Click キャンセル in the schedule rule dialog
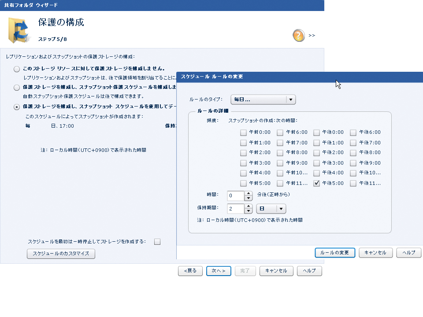The height and width of the screenshot is (317, 423). click(x=375, y=253)
